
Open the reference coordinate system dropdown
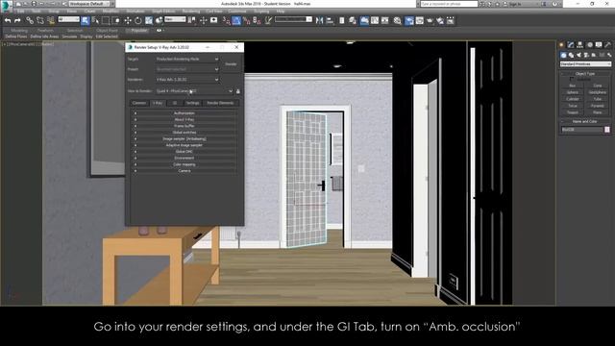(x=175, y=19)
